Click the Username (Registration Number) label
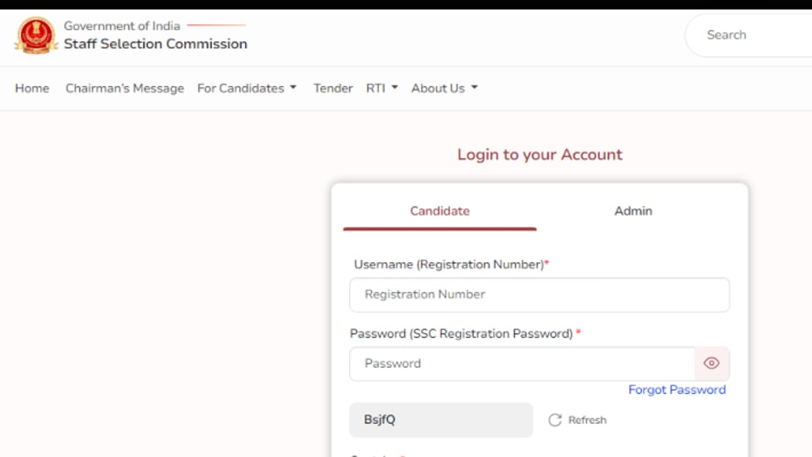Image resolution: width=812 pixels, height=457 pixels. [x=449, y=265]
